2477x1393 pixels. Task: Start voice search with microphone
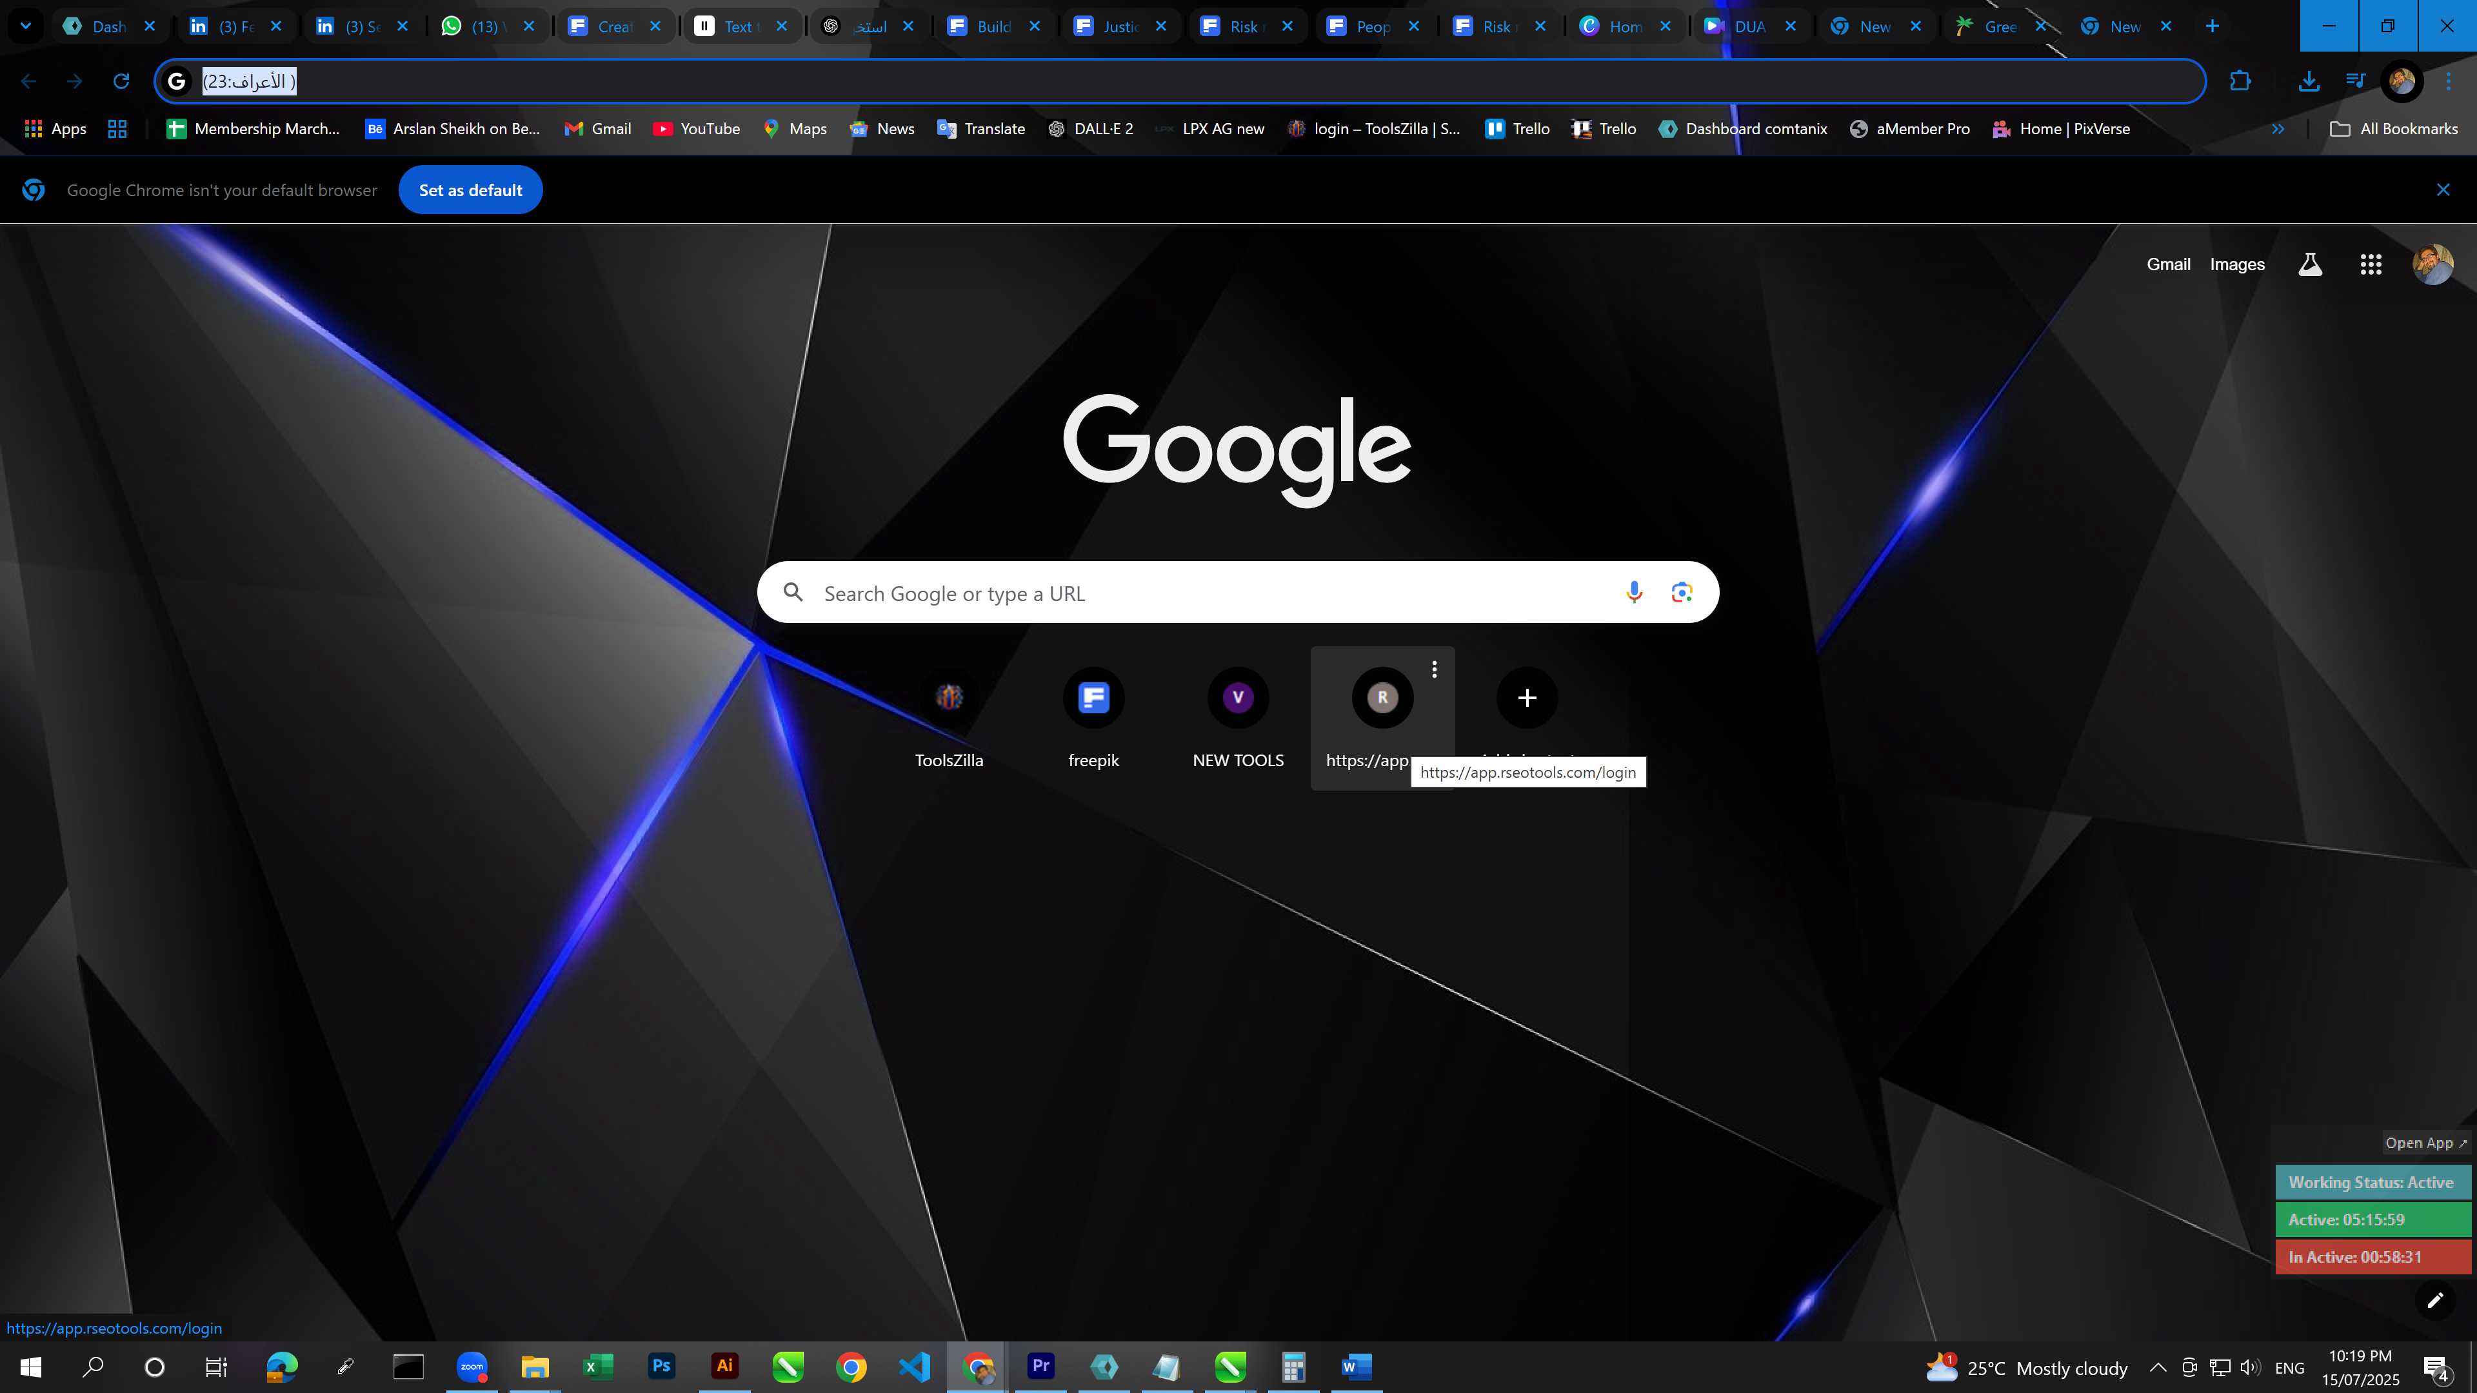(x=1633, y=592)
